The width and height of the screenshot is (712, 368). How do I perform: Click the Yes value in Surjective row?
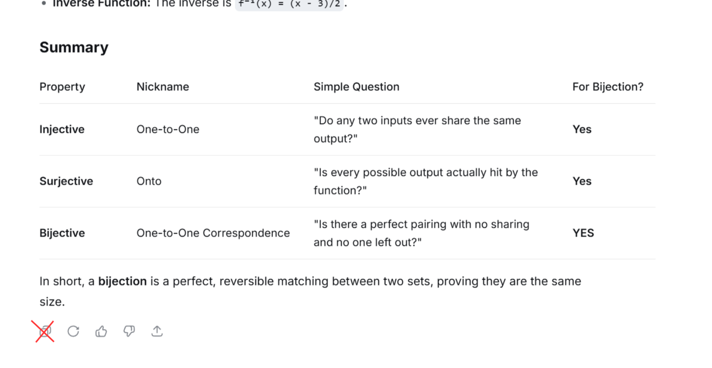[x=582, y=181]
